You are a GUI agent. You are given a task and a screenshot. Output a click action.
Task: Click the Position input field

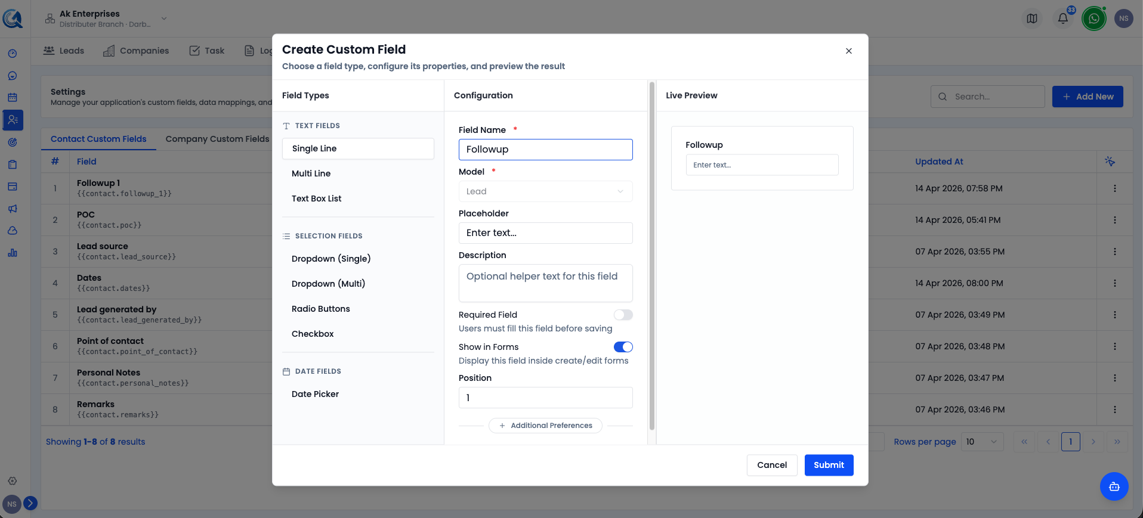pyautogui.click(x=545, y=398)
